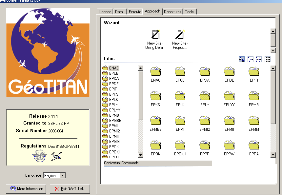Click the Exit GéoTITAN button

click(70, 189)
